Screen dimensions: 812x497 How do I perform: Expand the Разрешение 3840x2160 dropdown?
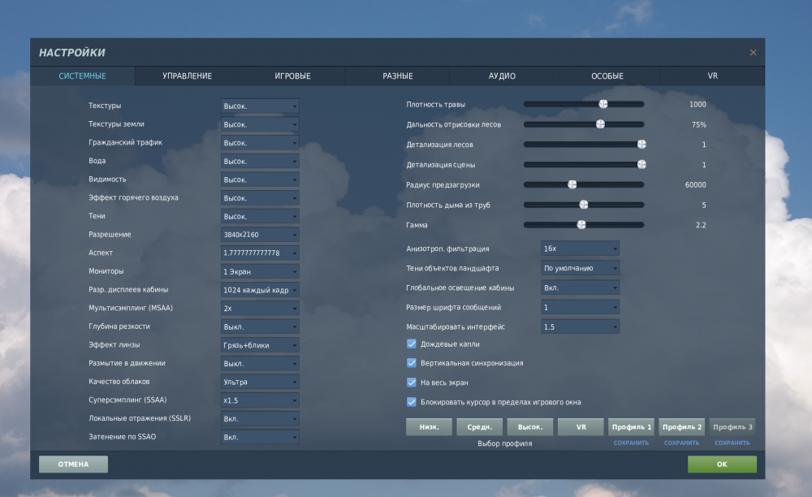(x=260, y=235)
